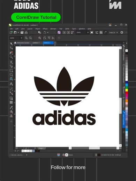Viewport: 136px width, 181px height.
Task: Click the purple Search content icon
Action: tap(59, 32)
